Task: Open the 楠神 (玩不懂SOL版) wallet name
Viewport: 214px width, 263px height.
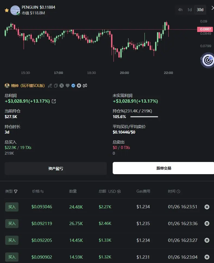Action: (x=28, y=86)
